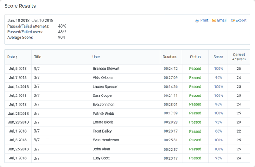Viewport: 255px width, 167px height.
Task: Open Branson Stewart's 100% score
Action: coord(218,69)
